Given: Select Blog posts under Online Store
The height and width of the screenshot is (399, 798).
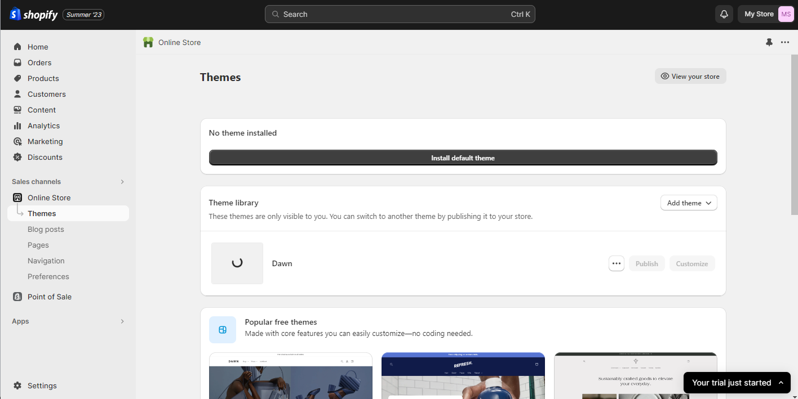Looking at the screenshot, I should [x=46, y=229].
